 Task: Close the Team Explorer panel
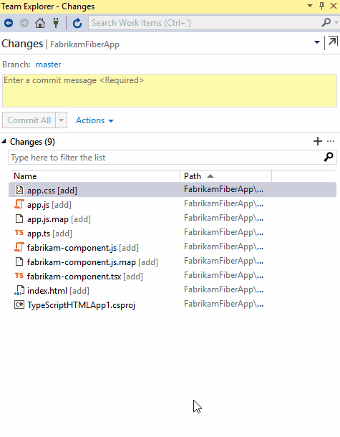334,6
